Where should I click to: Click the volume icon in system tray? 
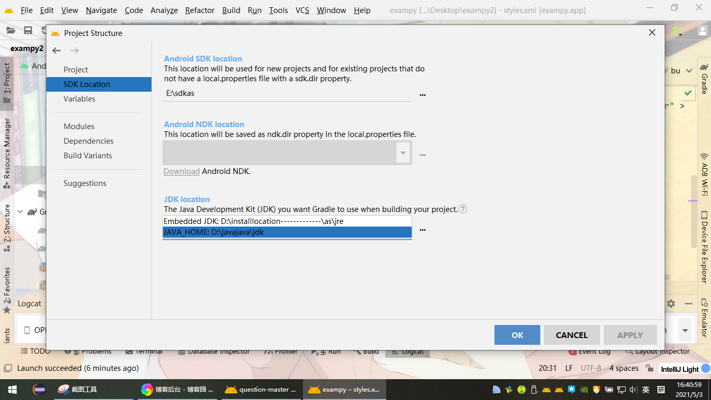(633, 390)
